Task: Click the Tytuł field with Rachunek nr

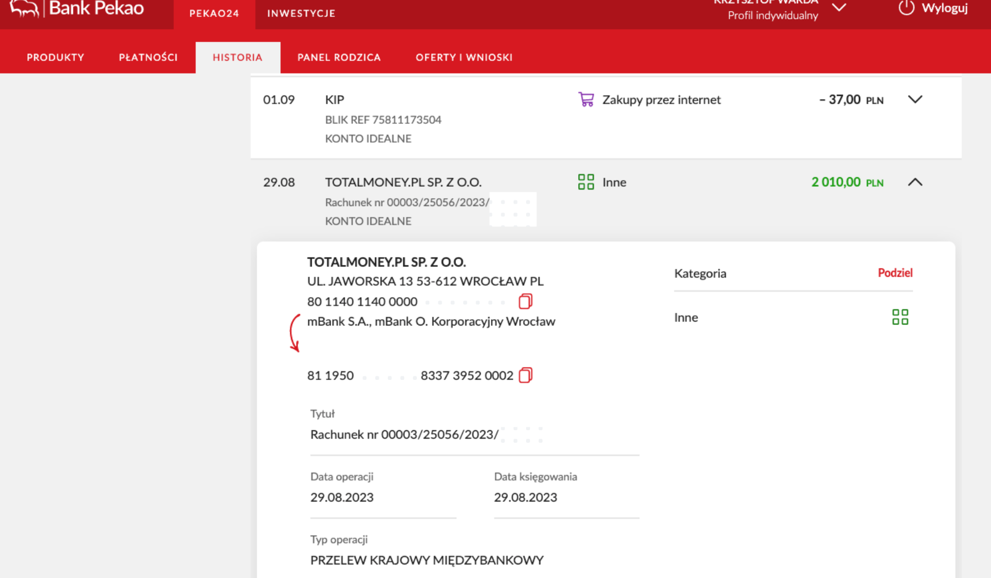Action: tap(475, 434)
